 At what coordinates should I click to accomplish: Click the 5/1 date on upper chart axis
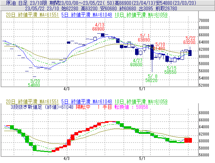[142, 89]
